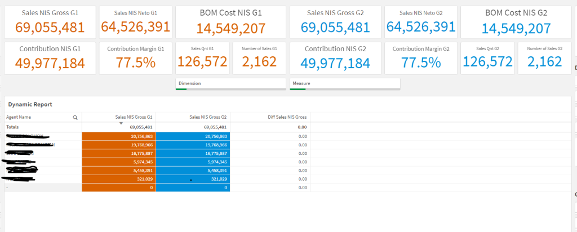Click the orange cell 5,458,391

(x=119, y=170)
